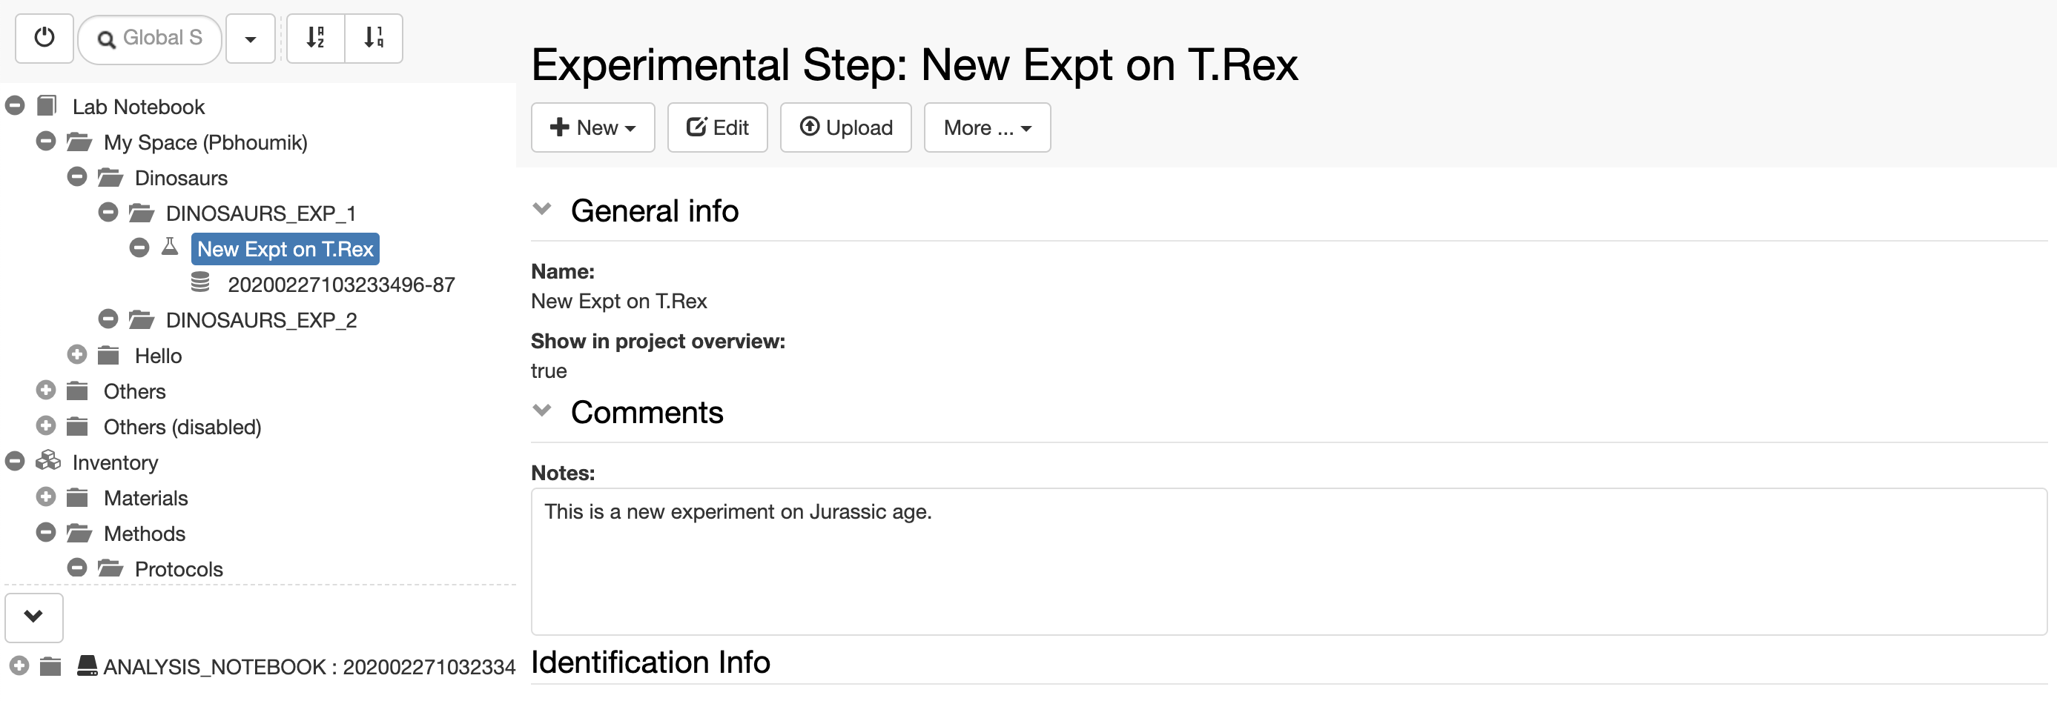Expand the Hello folder node
The width and height of the screenshot is (2057, 701).
pos(76,354)
